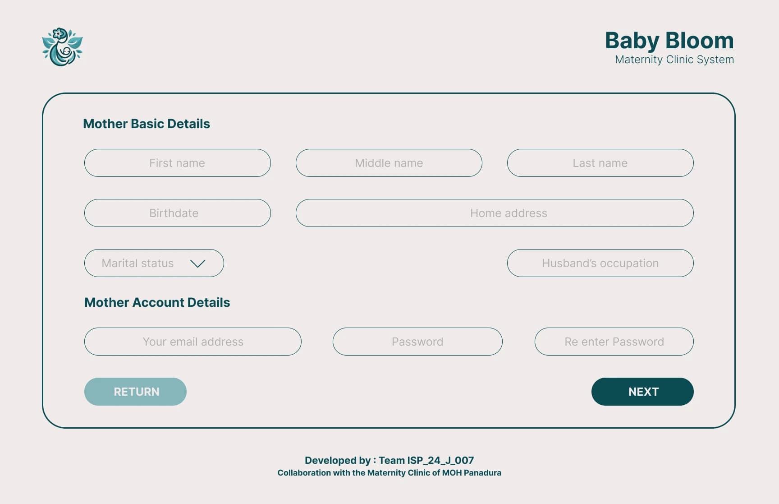Click the Mother Account Details heading
779x504 pixels.
(x=157, y=302)
